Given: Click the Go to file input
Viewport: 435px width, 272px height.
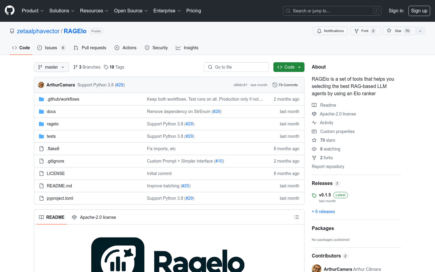Looking at the screenshot, I should coord(236,67).
